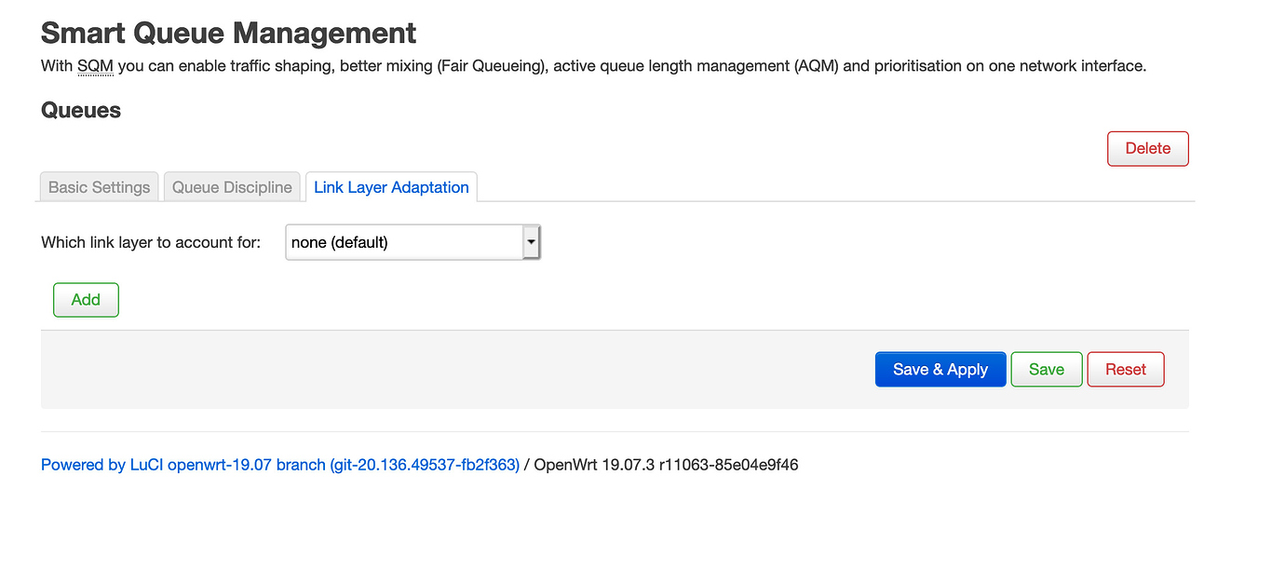Delete the current queue configuration

(1147, 148)
